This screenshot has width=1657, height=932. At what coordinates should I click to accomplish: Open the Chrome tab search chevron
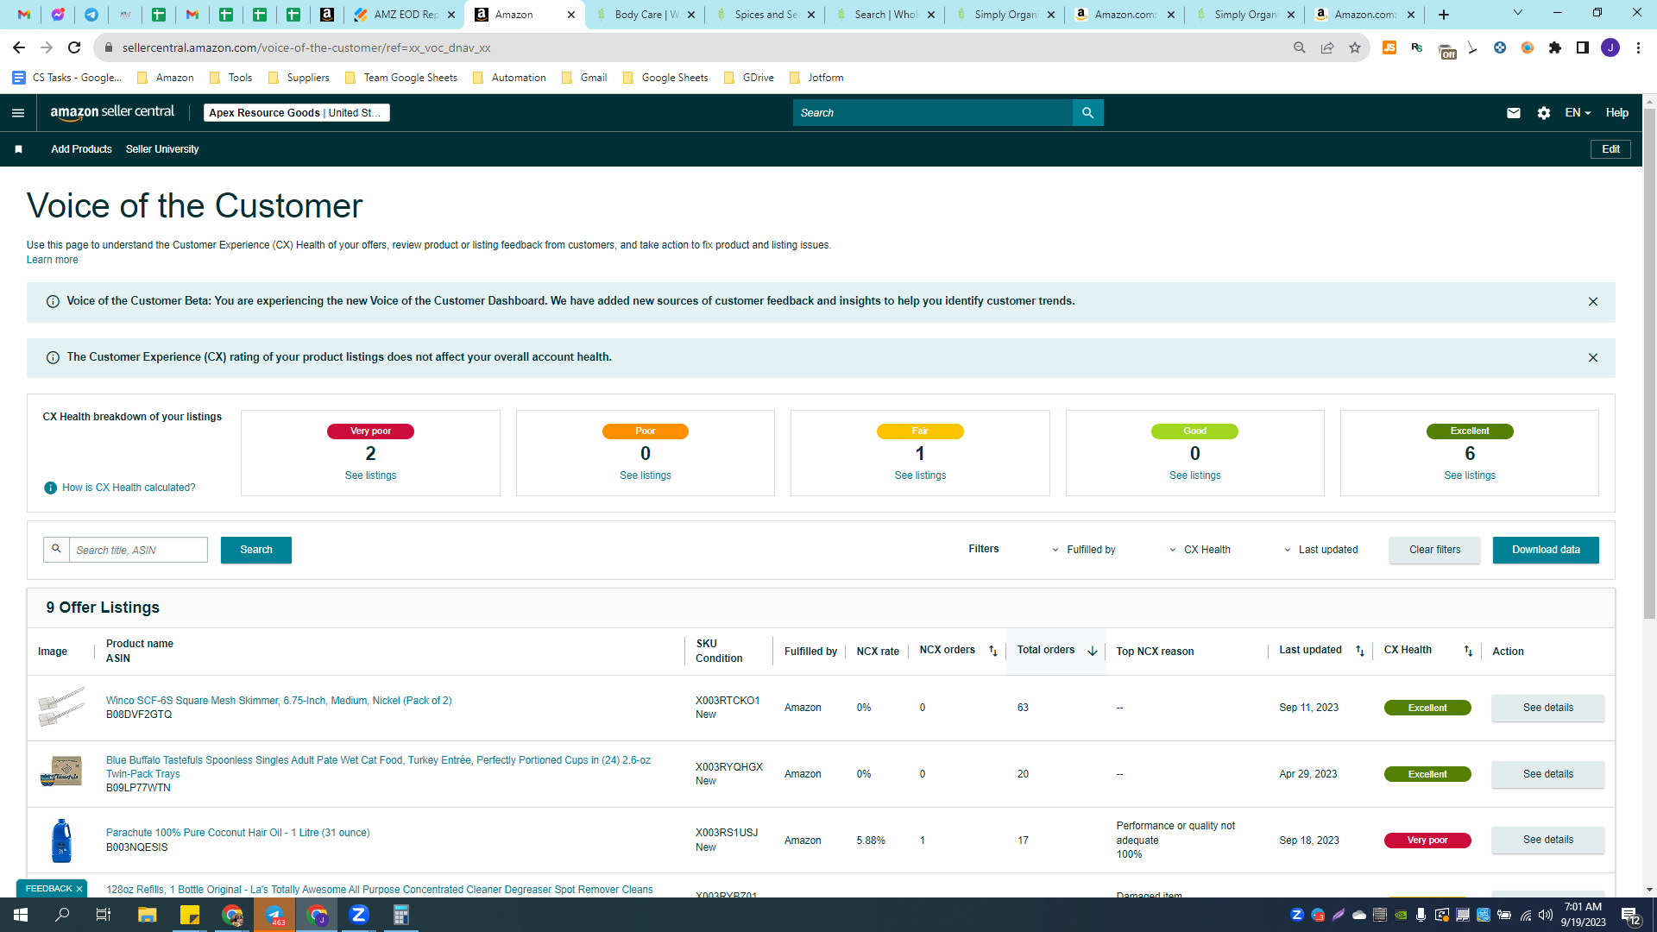pyautogui.click(x=1518, y=13)
